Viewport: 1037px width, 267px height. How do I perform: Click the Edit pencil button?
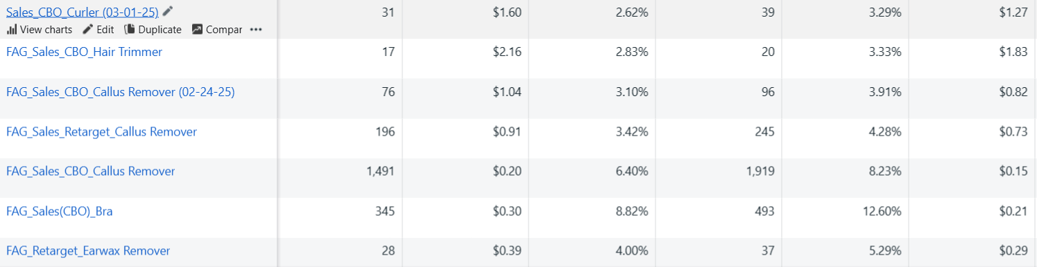[98, 30]
